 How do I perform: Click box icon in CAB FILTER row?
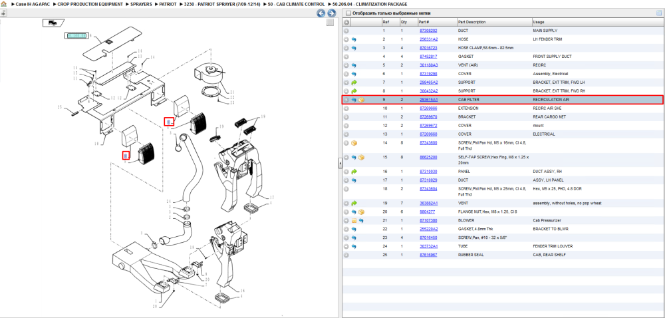point(361,100)
